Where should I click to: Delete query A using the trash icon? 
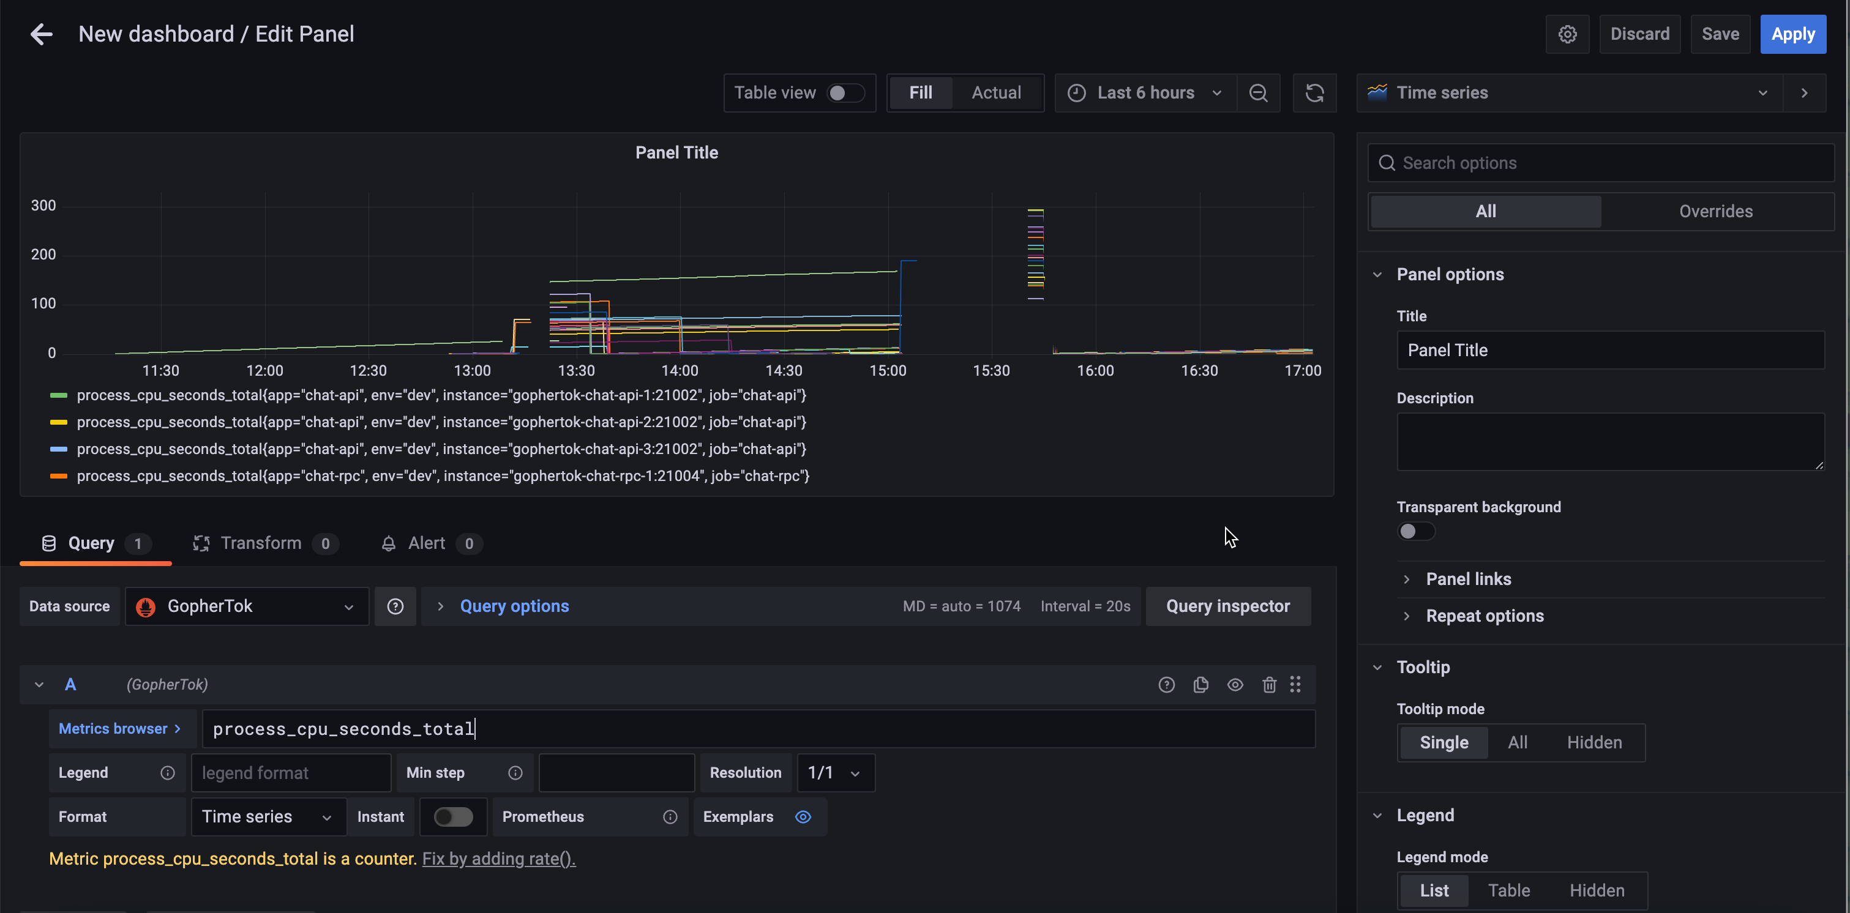coord(1269,685)
